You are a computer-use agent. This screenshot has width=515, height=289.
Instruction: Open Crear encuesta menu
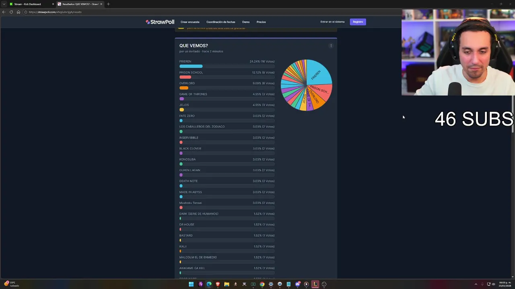190,22
